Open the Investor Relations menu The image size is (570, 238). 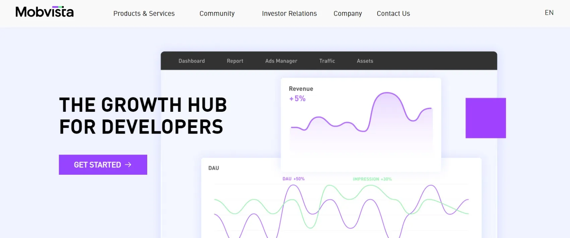[x=289, y=14]
